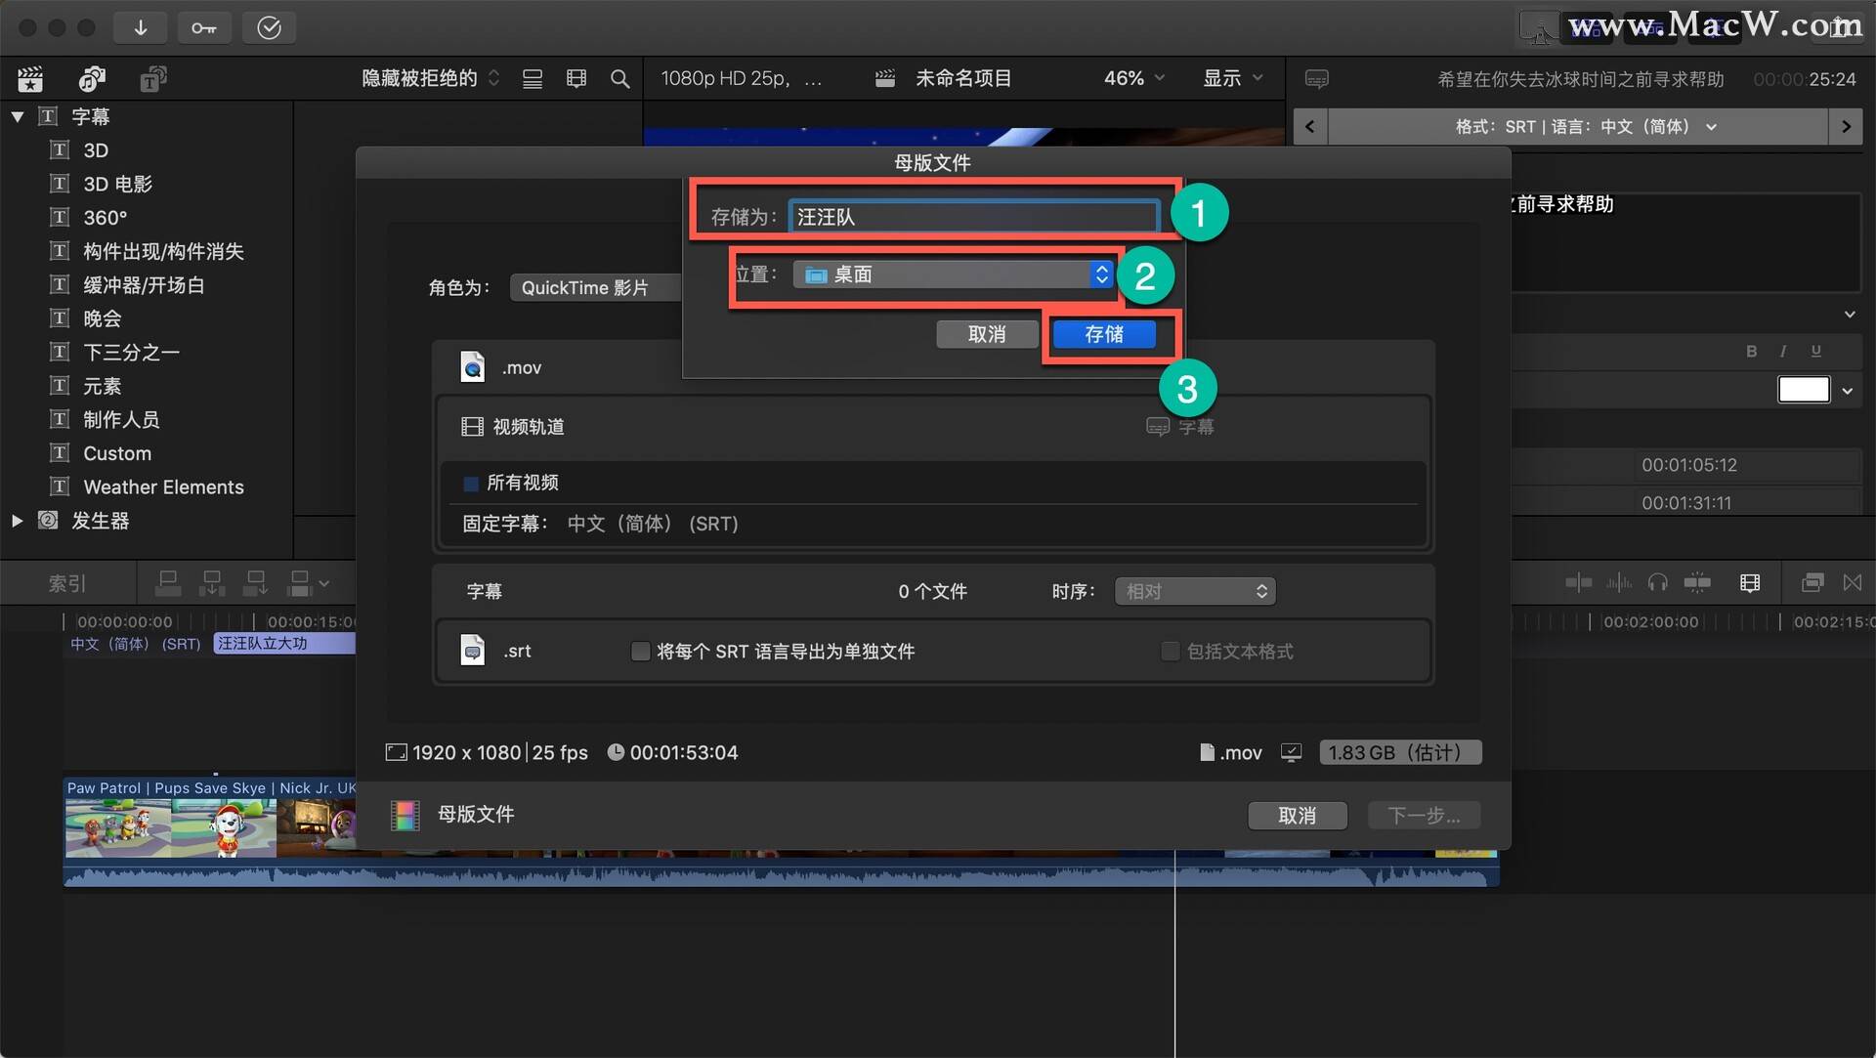Click the 存储为 filename field
Viewport: 1876px width, 1058px height.
coord(973,217)
